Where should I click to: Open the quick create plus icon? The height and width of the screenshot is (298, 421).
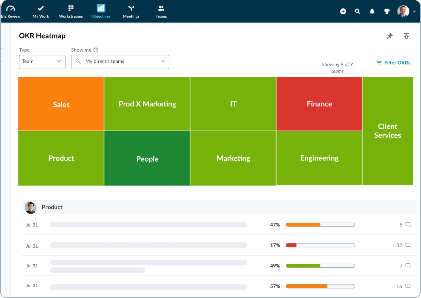point(343,11)
